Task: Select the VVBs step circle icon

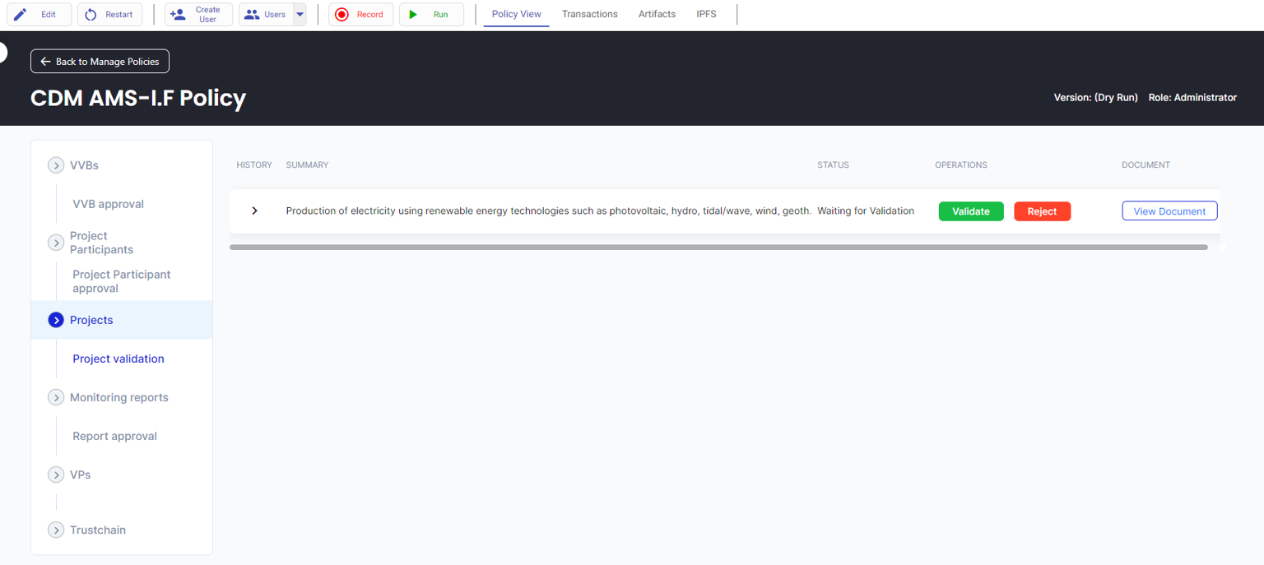Action: (x=56, y=165)
